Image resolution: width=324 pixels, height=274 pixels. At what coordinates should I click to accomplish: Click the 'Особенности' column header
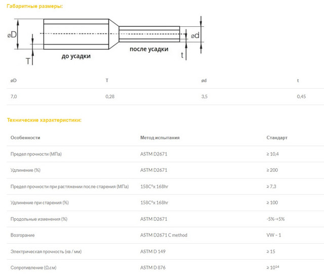click(x=25, y=137)
